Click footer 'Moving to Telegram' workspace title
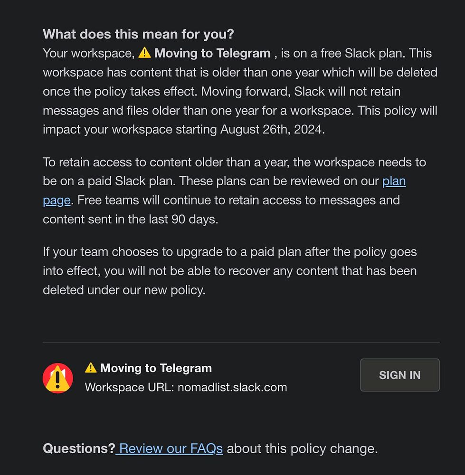This screenshot has width=465, height=475. tap(156, 368)
